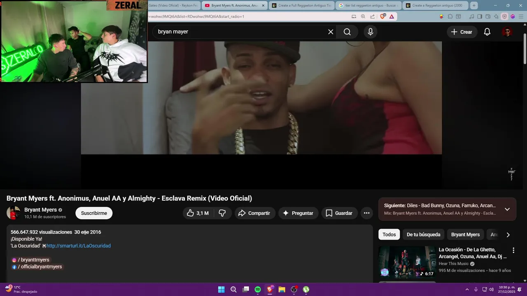Open the Preguntar AI button
The width and height of the screenshot is (527, 296).
click(x=298, y=213)
